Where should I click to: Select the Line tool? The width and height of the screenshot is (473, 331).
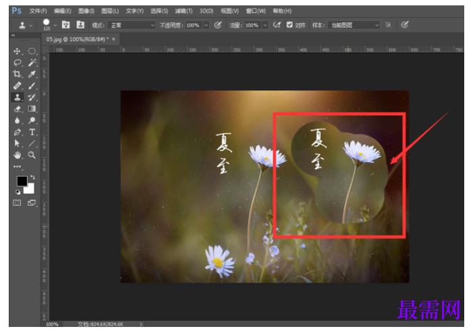[32, 144]
